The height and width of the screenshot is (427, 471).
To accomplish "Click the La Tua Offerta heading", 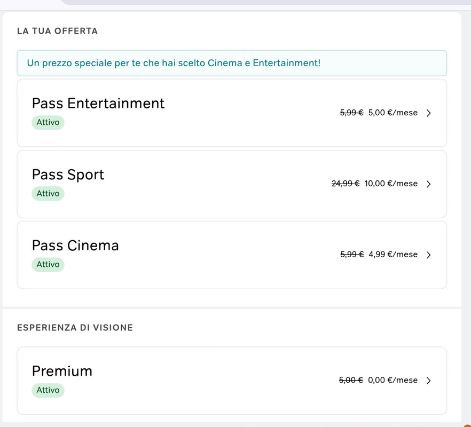I will coord(57,31).
